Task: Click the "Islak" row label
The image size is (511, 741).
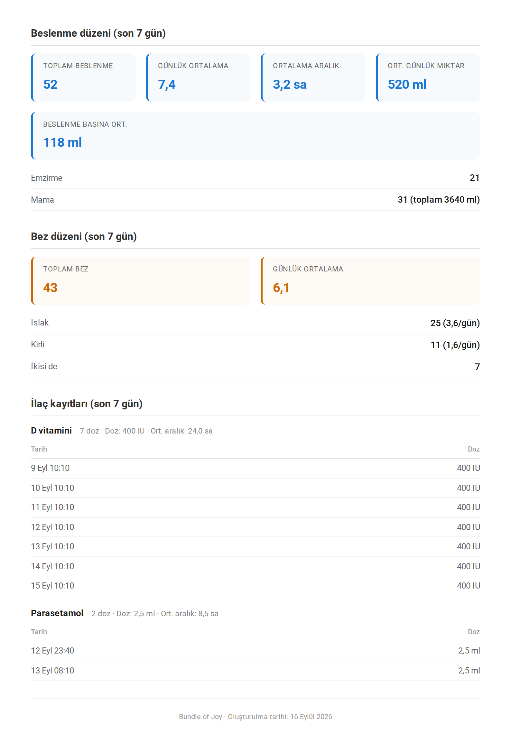Action: (x=40, y=323)
